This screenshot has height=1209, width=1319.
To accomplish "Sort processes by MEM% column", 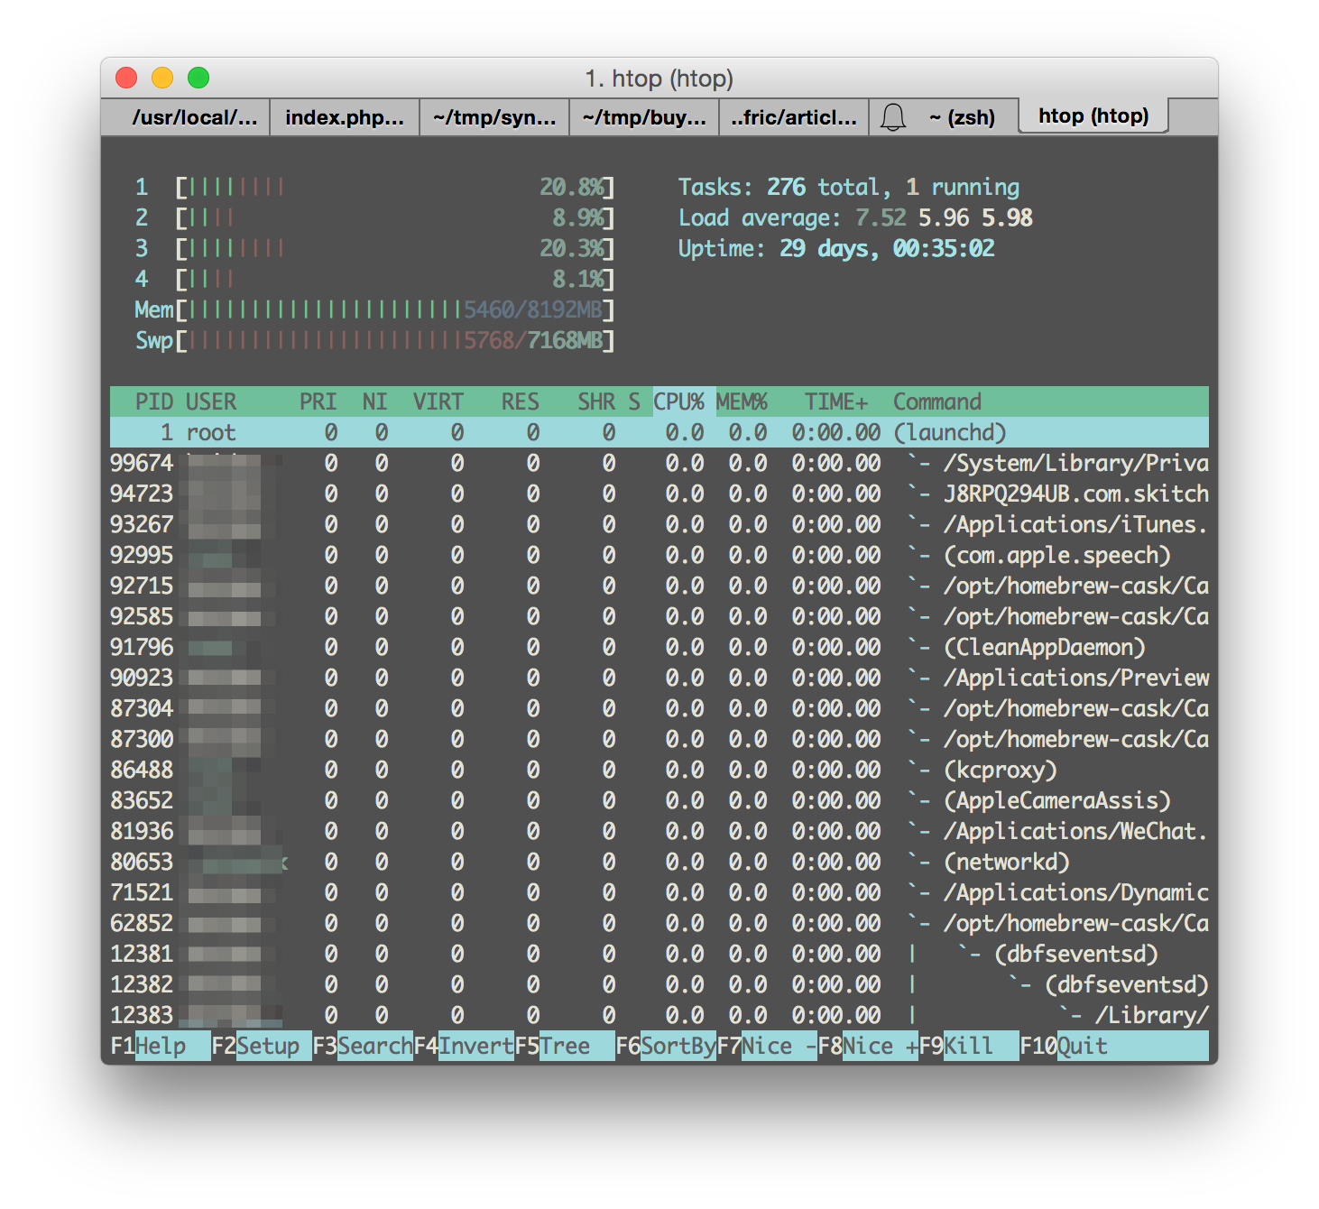I will tap(743, 401).
